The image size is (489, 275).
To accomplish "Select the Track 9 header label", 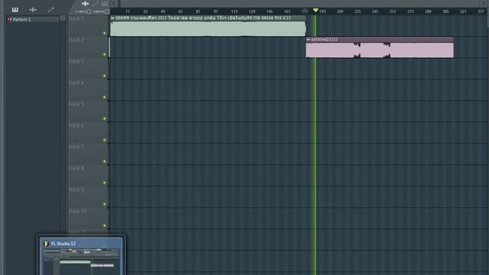I will pos(76,189).
